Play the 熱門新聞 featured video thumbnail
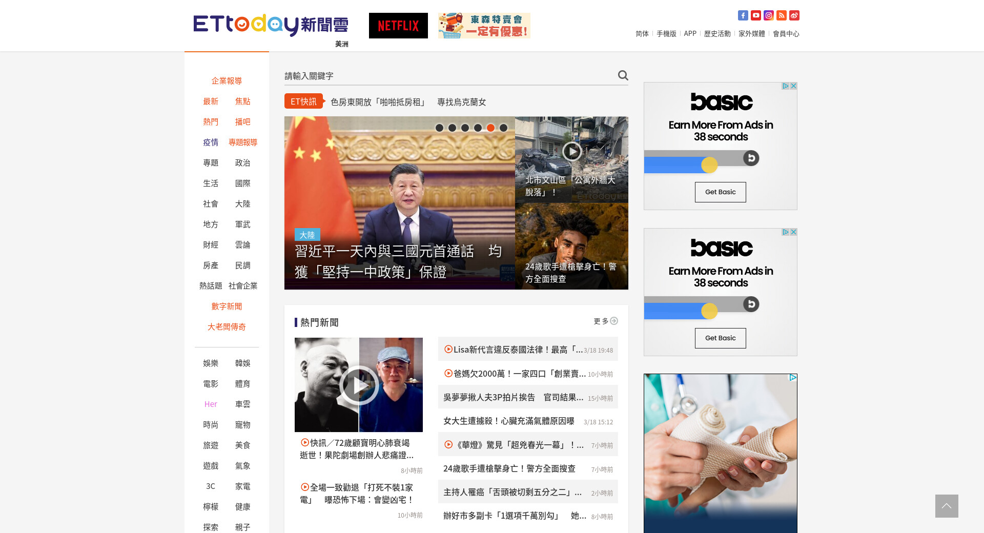 359,385
